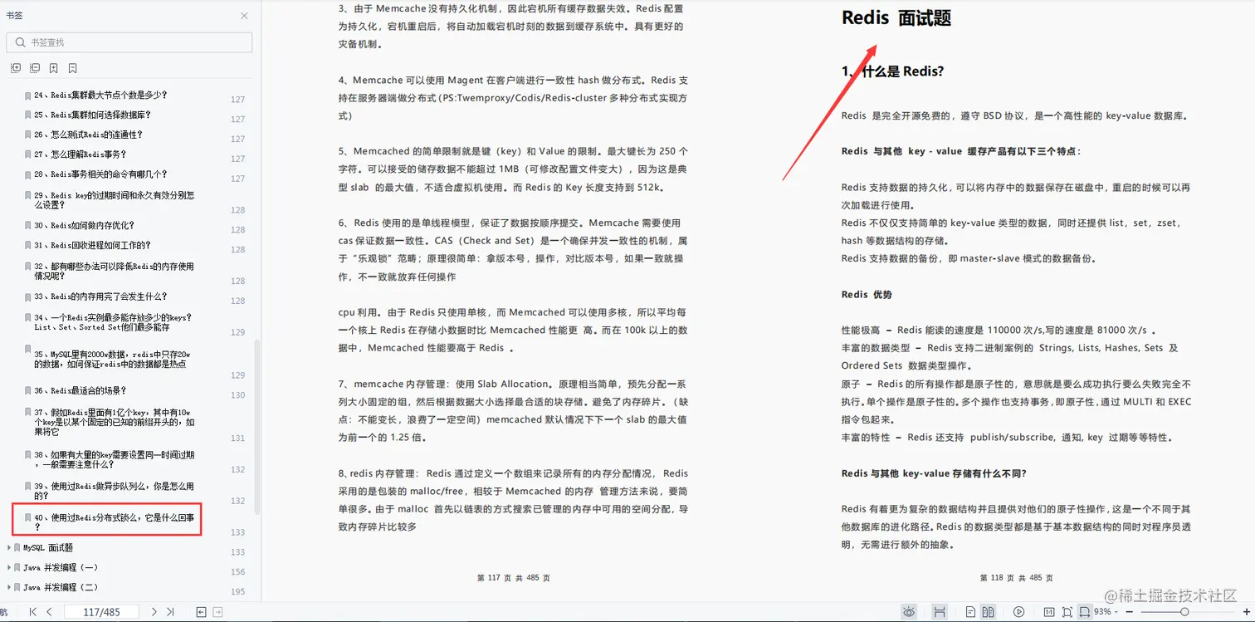
Task: Start slideshow playback from the status bar
Action: point(1019,611)
